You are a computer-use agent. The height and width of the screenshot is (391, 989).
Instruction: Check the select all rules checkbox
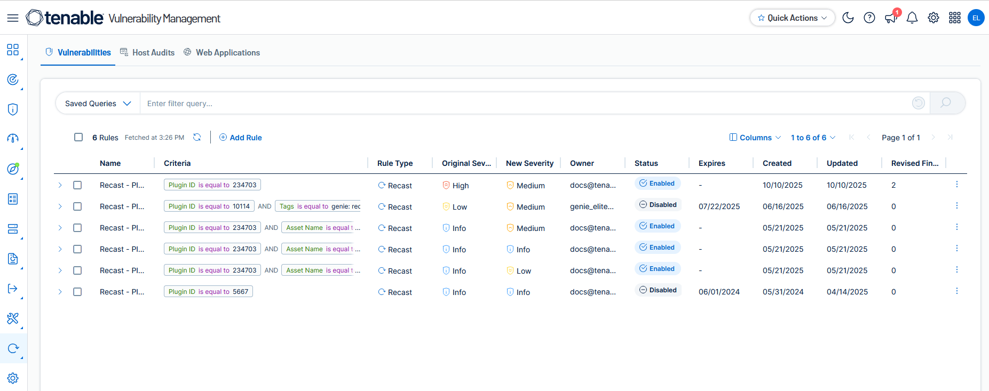click(x=78, y=137)
